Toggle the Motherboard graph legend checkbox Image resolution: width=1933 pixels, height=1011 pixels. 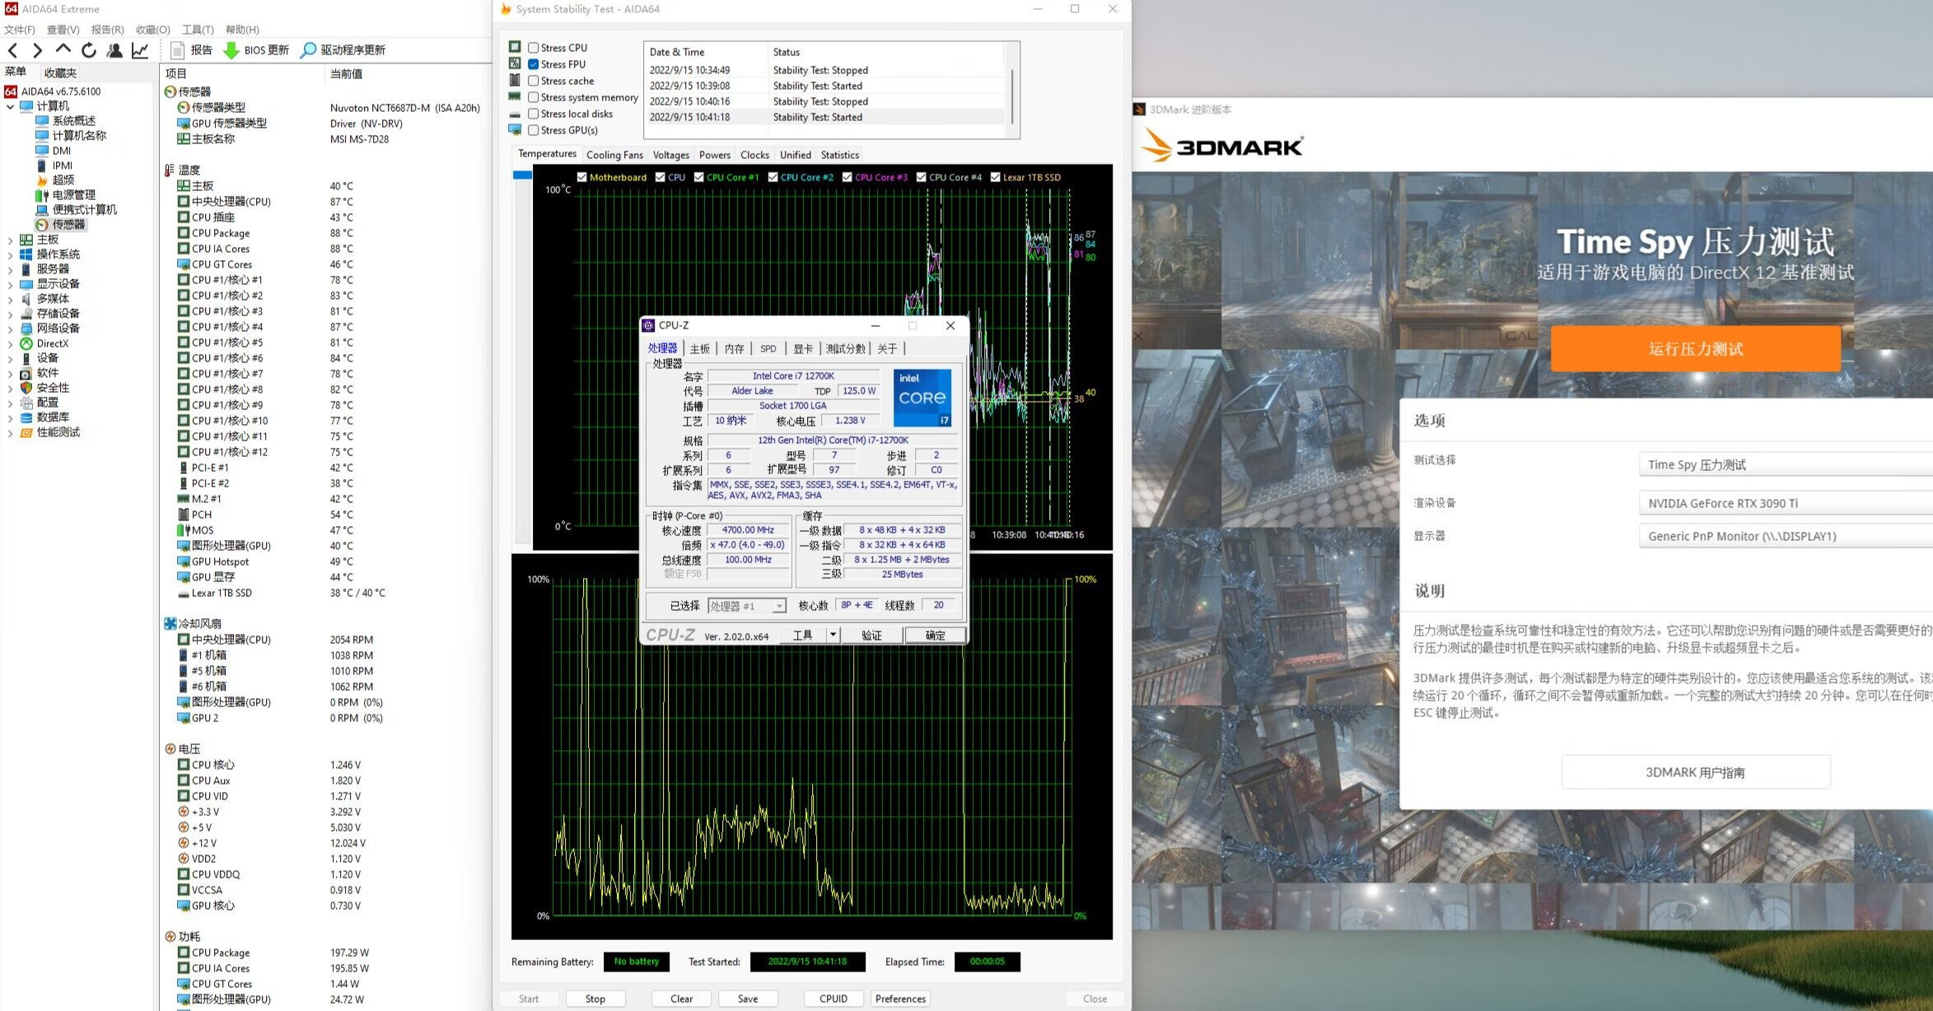click(x=581, y=177)
